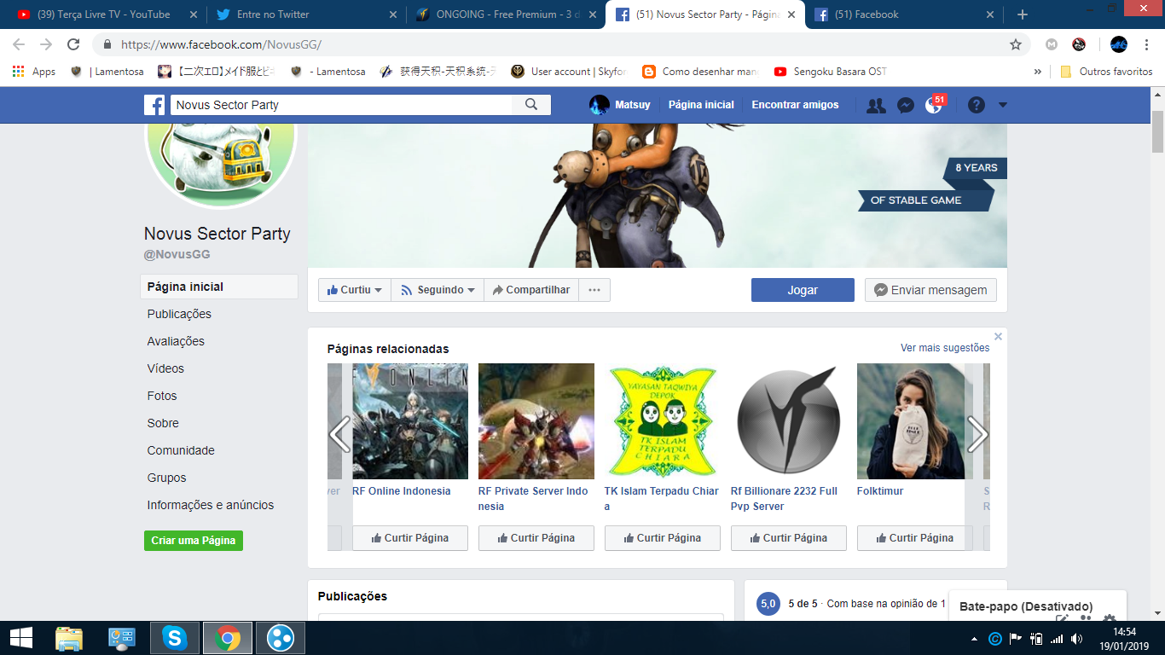This screenshot has width=1165, height=655.
Task: Open Skype from the taskbar
Action: tap(174, 638)
